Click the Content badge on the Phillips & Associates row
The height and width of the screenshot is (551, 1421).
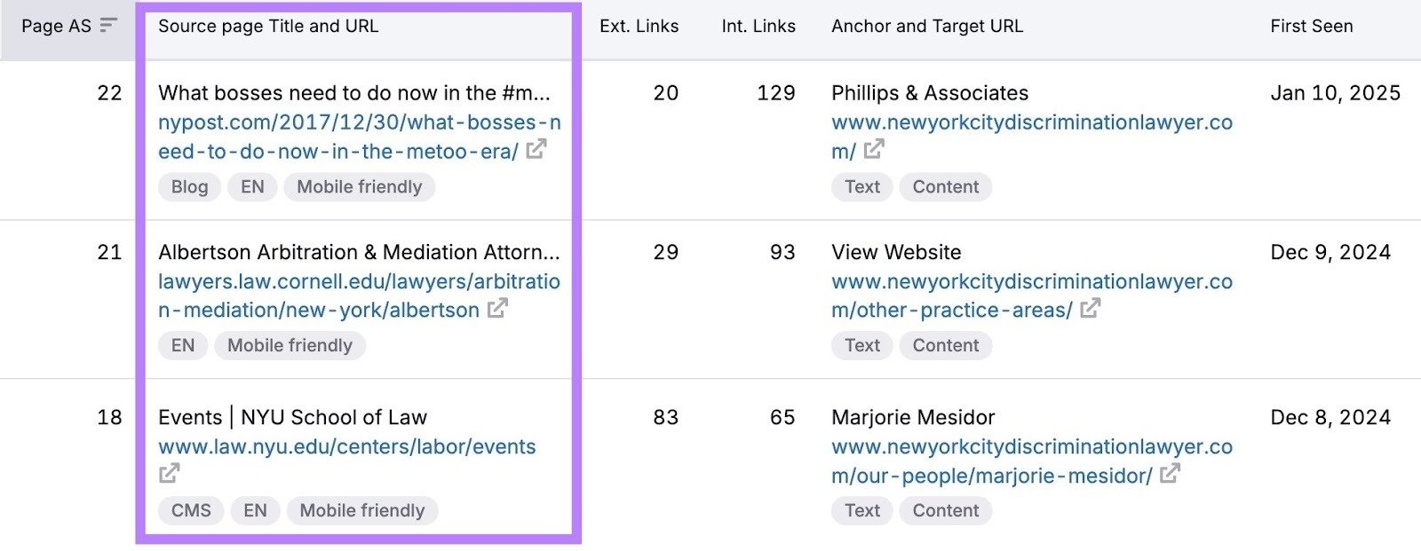[x=945, y=186]
